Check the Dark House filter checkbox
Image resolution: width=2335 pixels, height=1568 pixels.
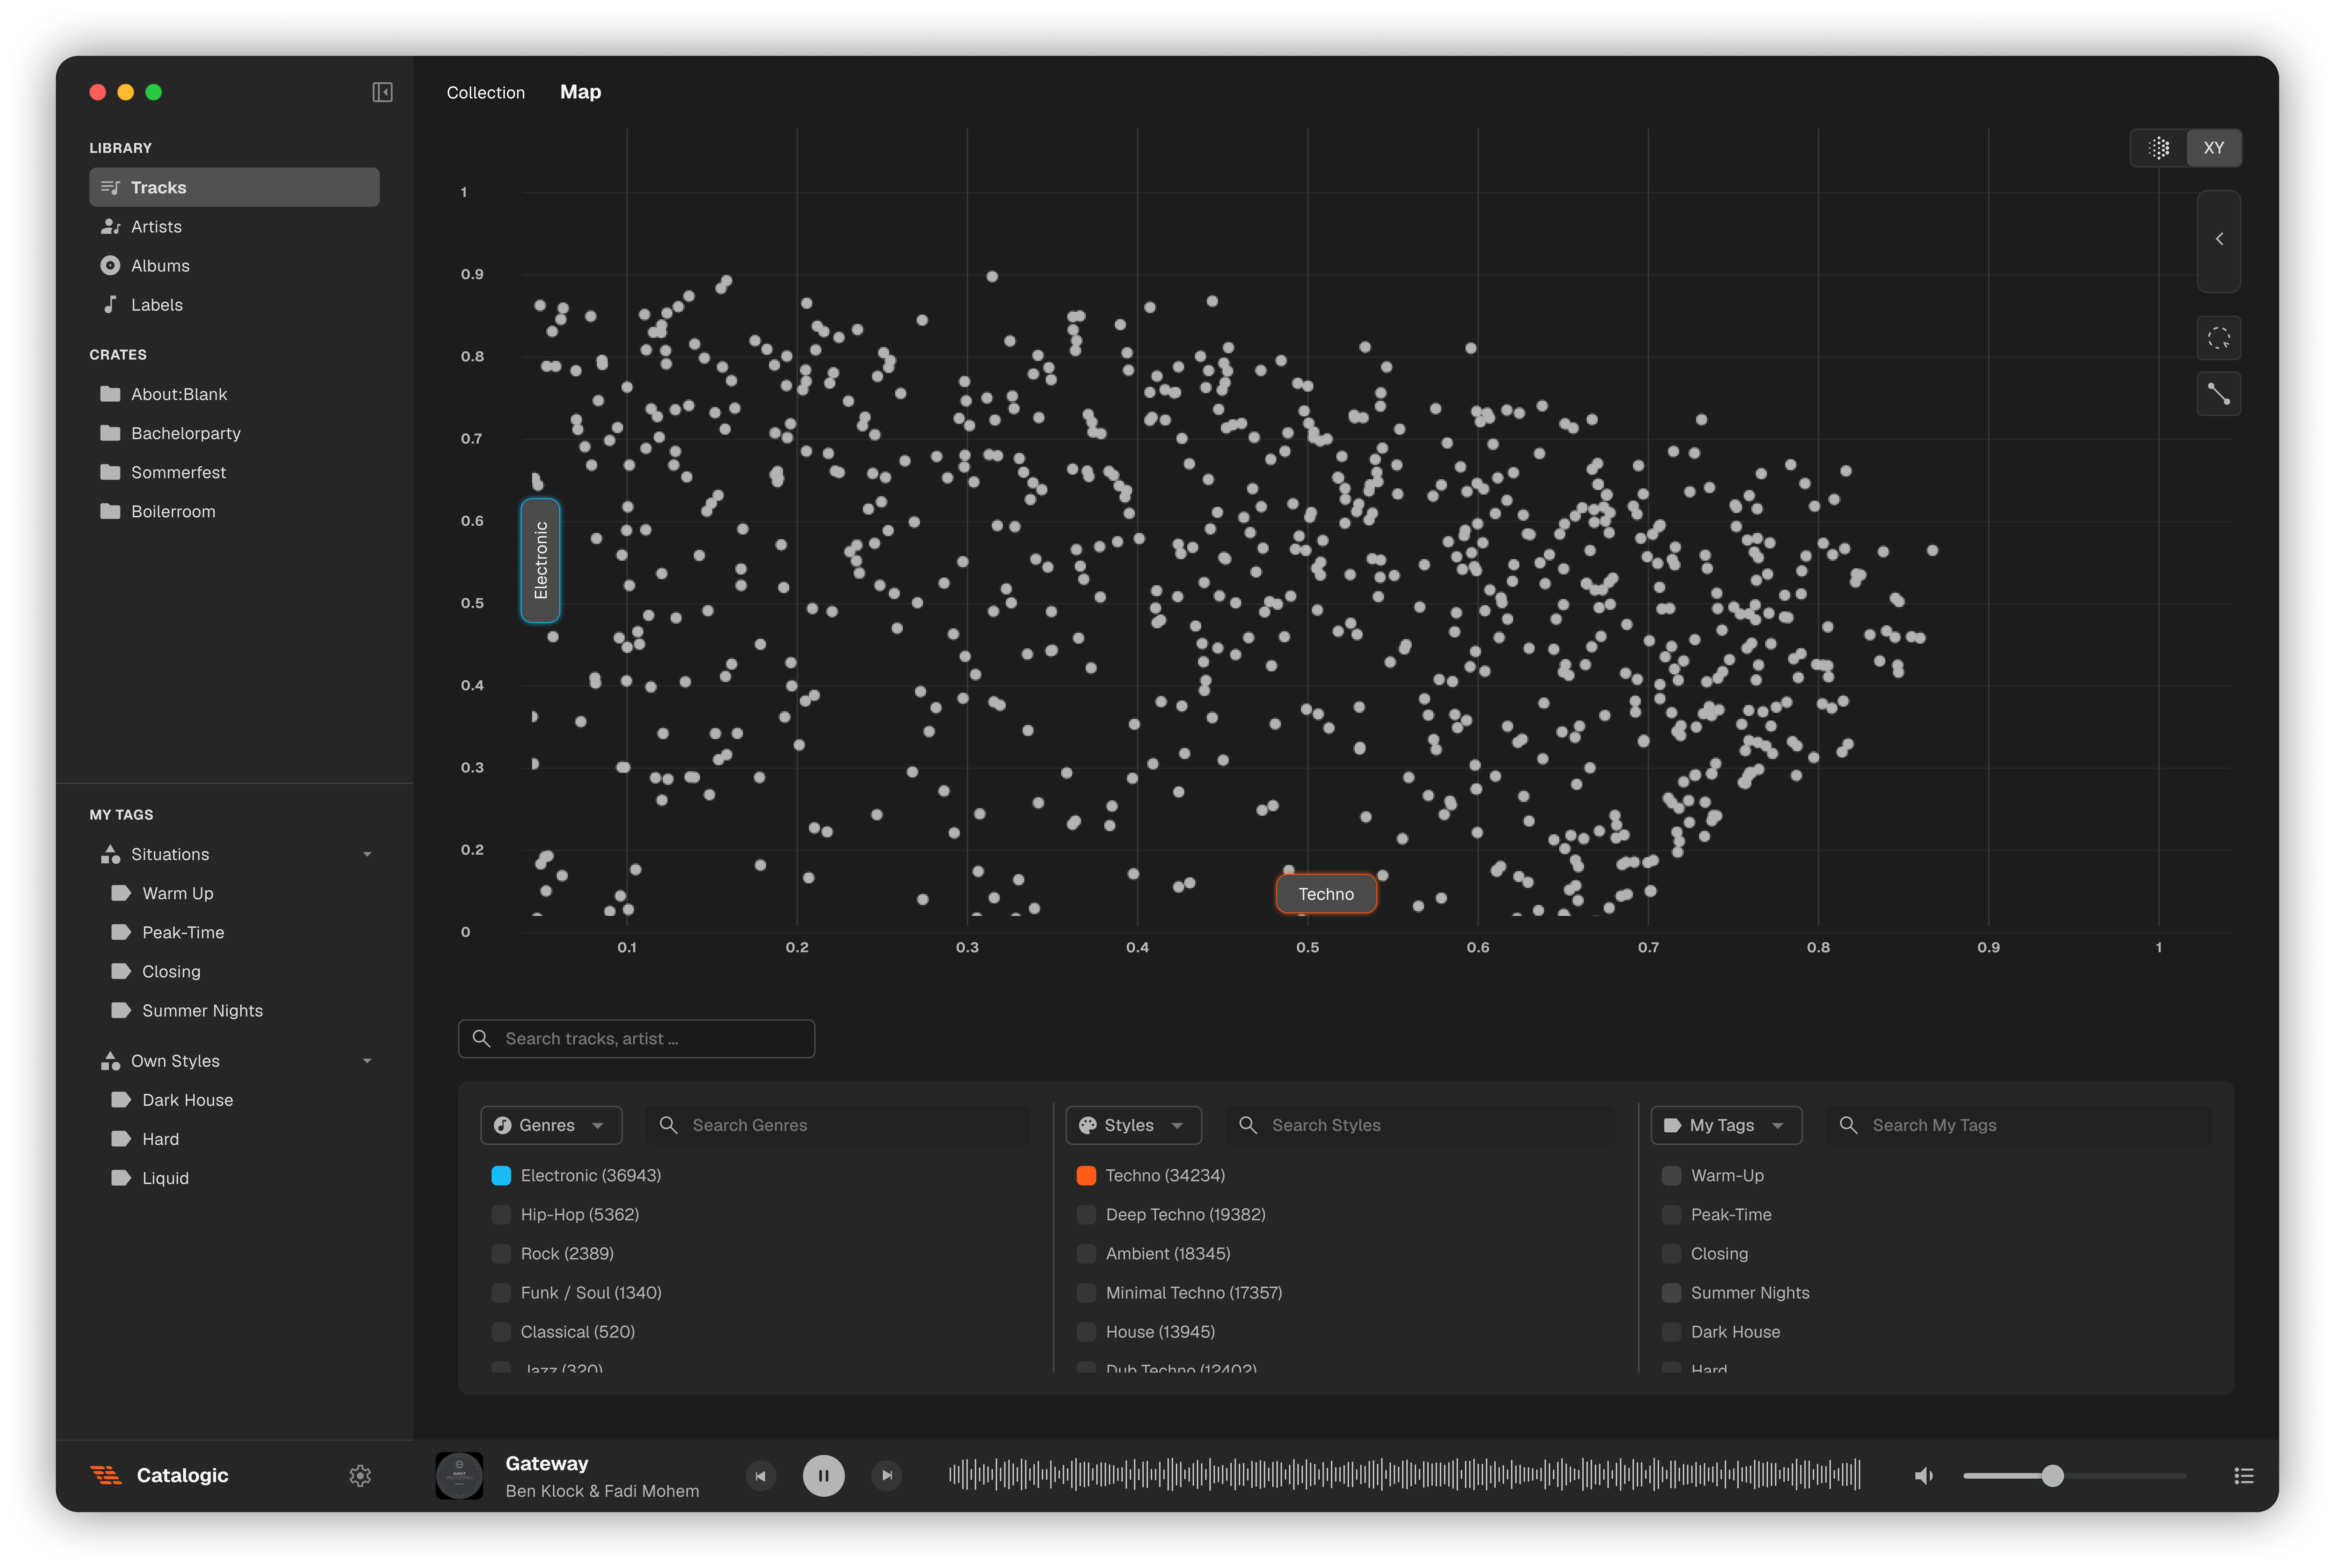tap(1671, 1332)
